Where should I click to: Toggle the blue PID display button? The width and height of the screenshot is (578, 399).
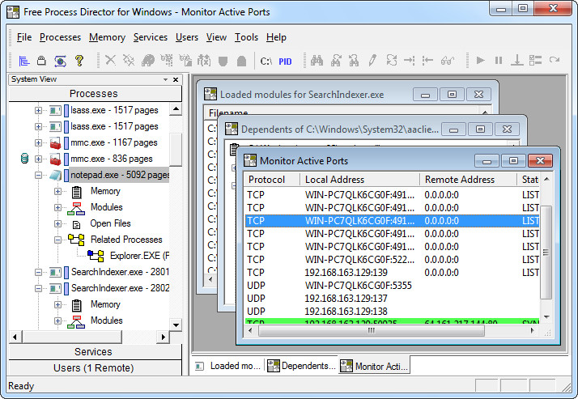(x=285, y=62)
